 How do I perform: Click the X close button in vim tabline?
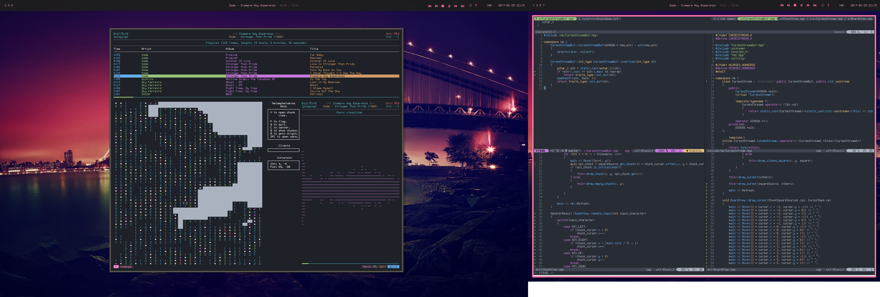[714, 19]
